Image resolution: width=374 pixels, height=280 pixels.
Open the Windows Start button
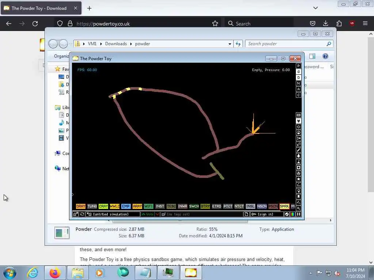(10, 273)
